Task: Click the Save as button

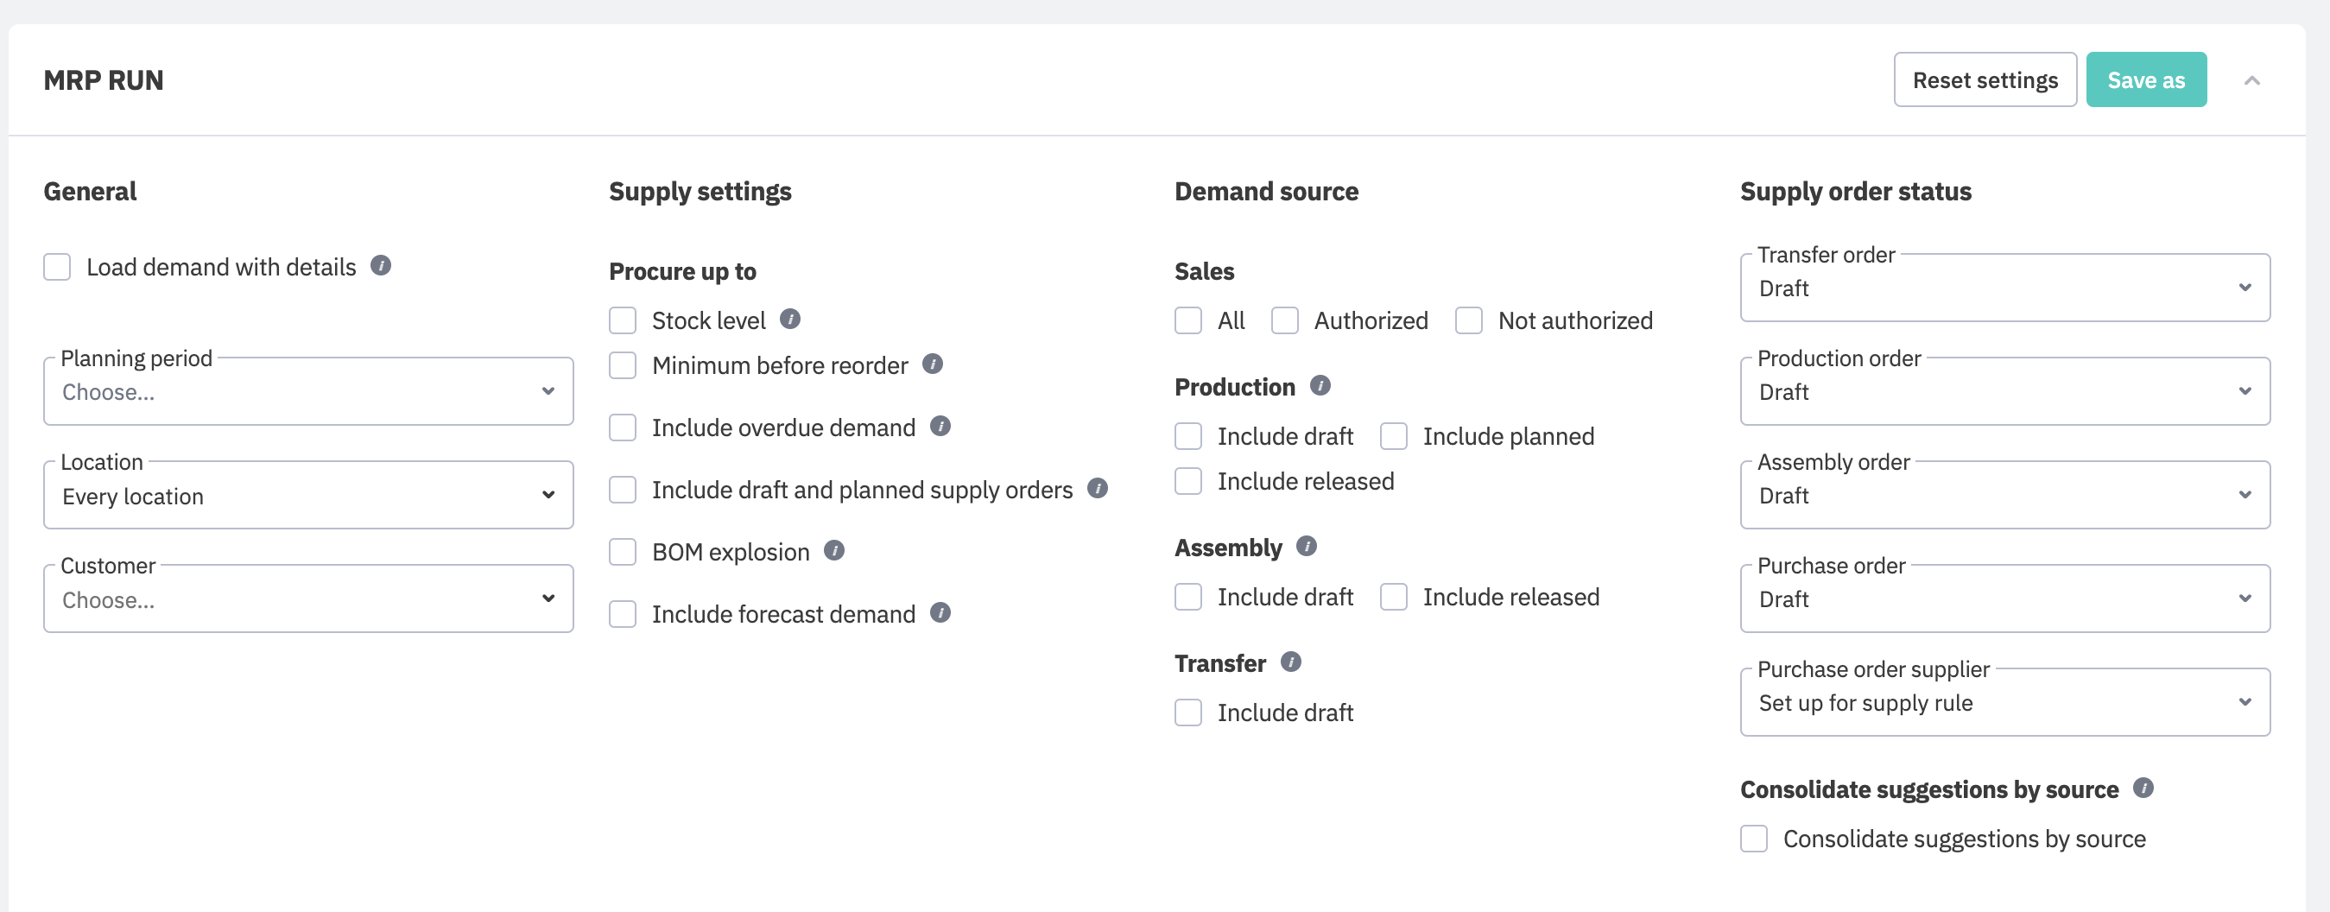Action: (2145, 80)
